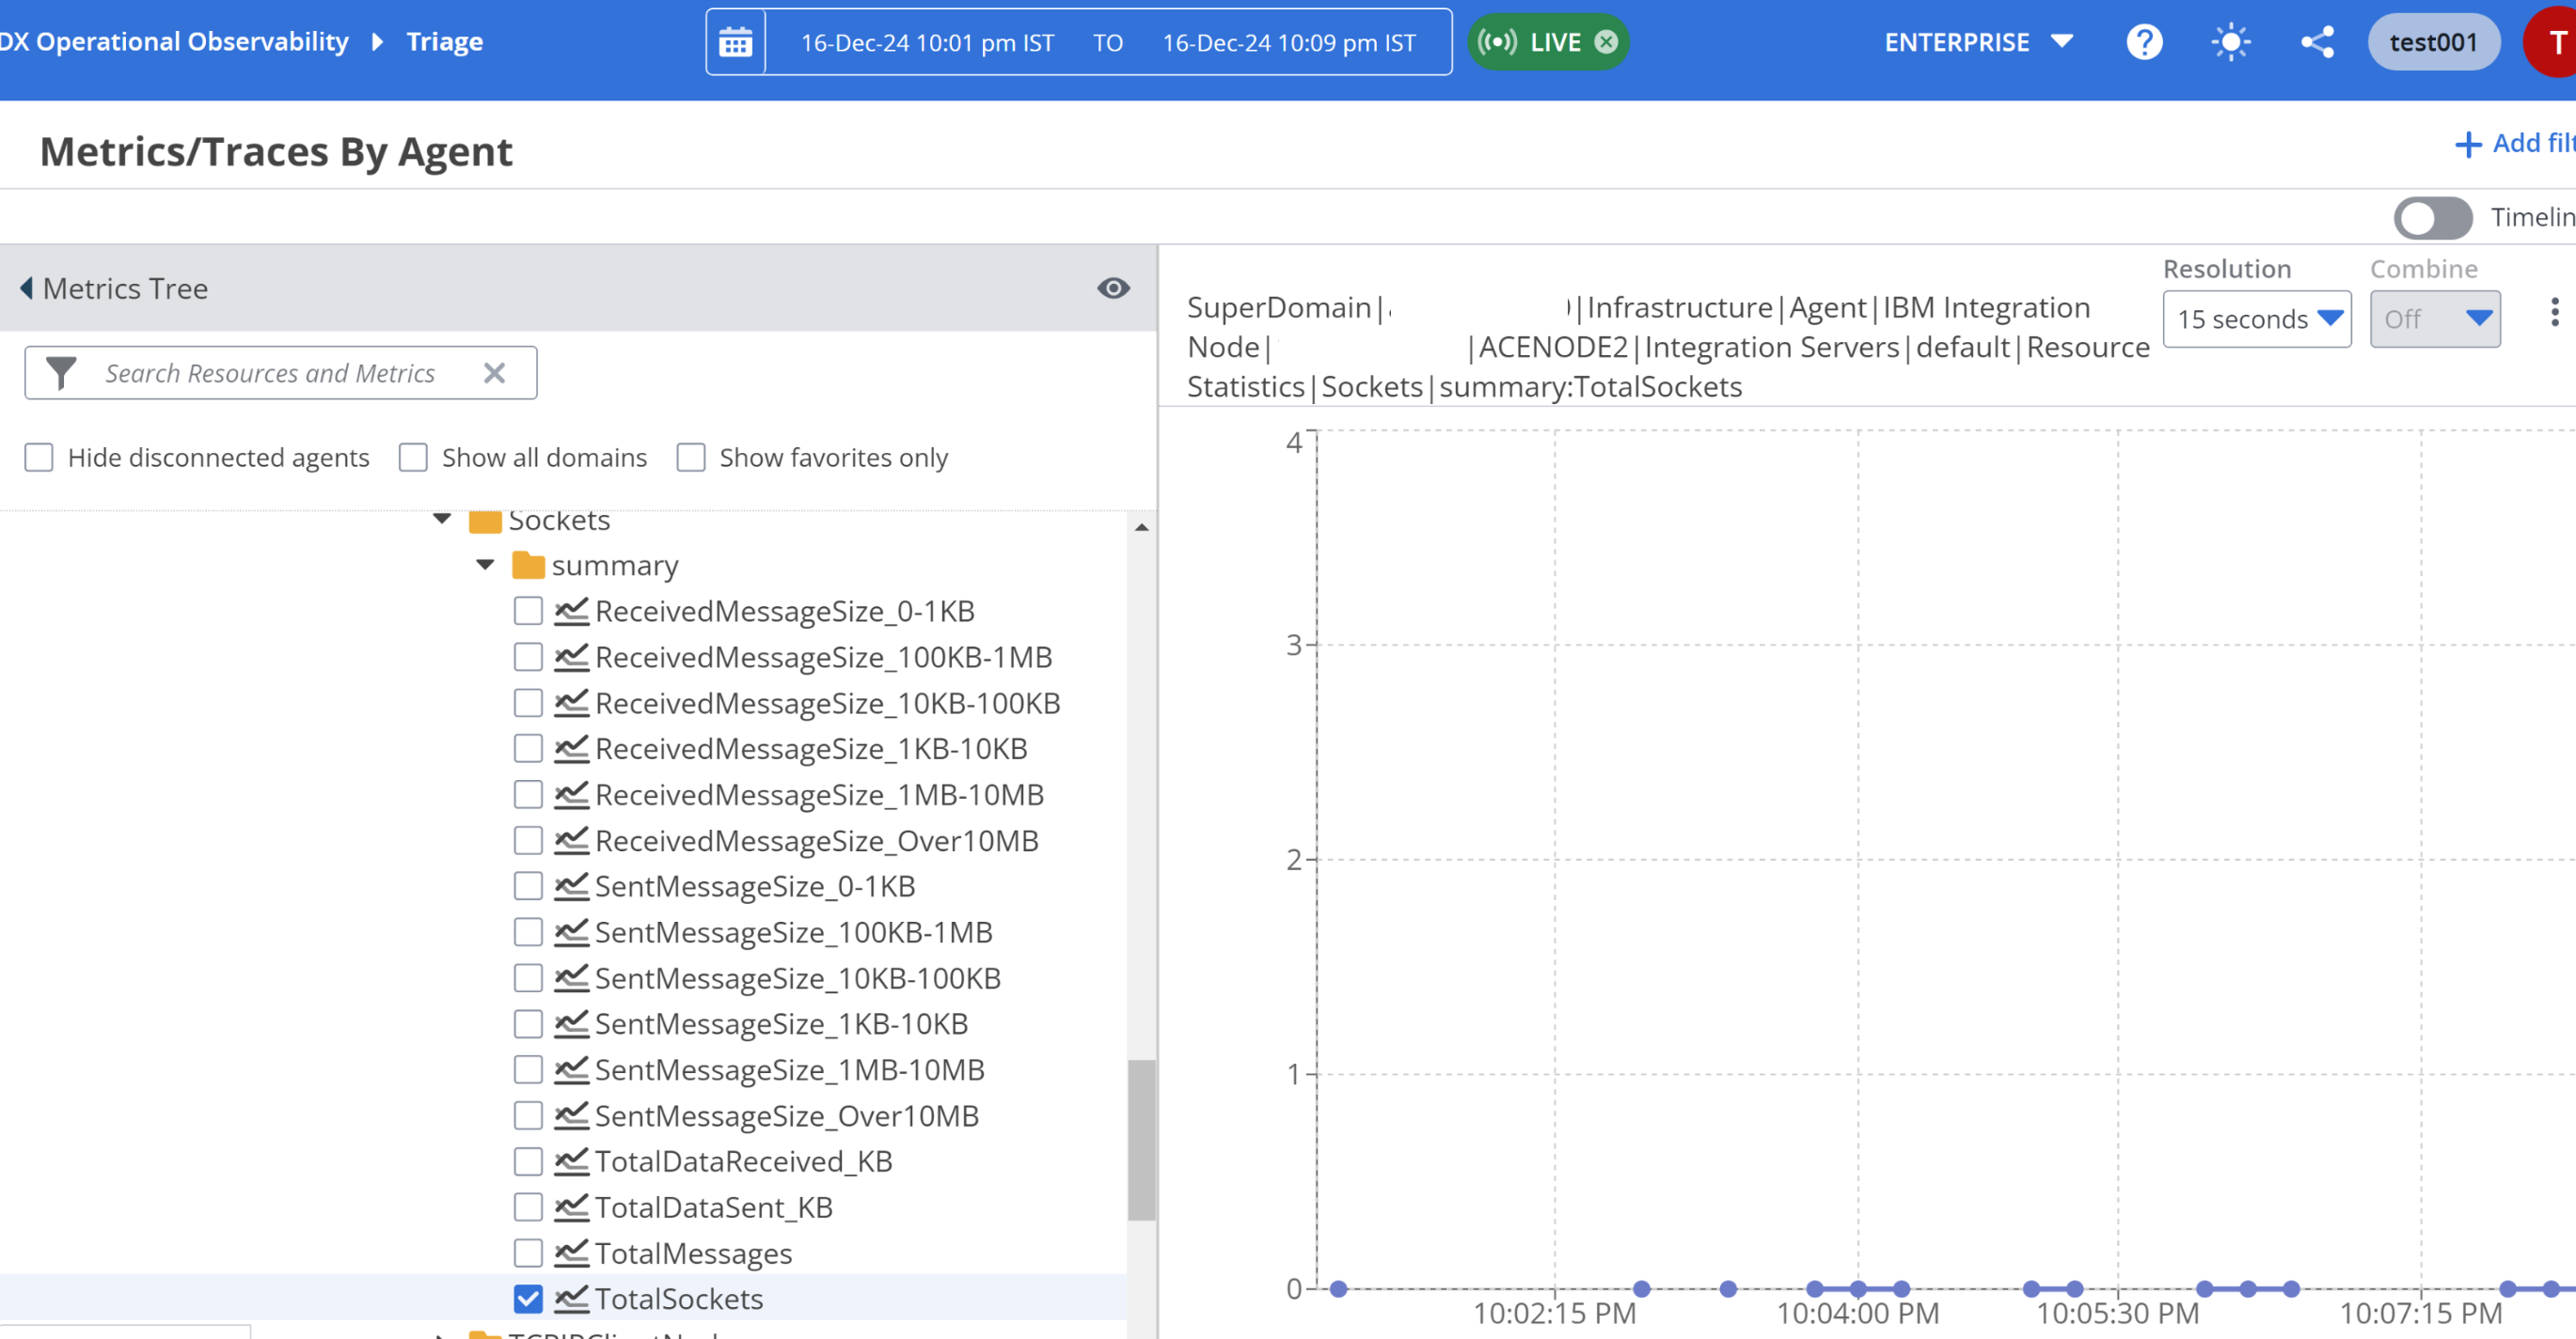Enable Show favorites only checkbox
Viewport: 2576px width, 1339px height.
point(690,458)
